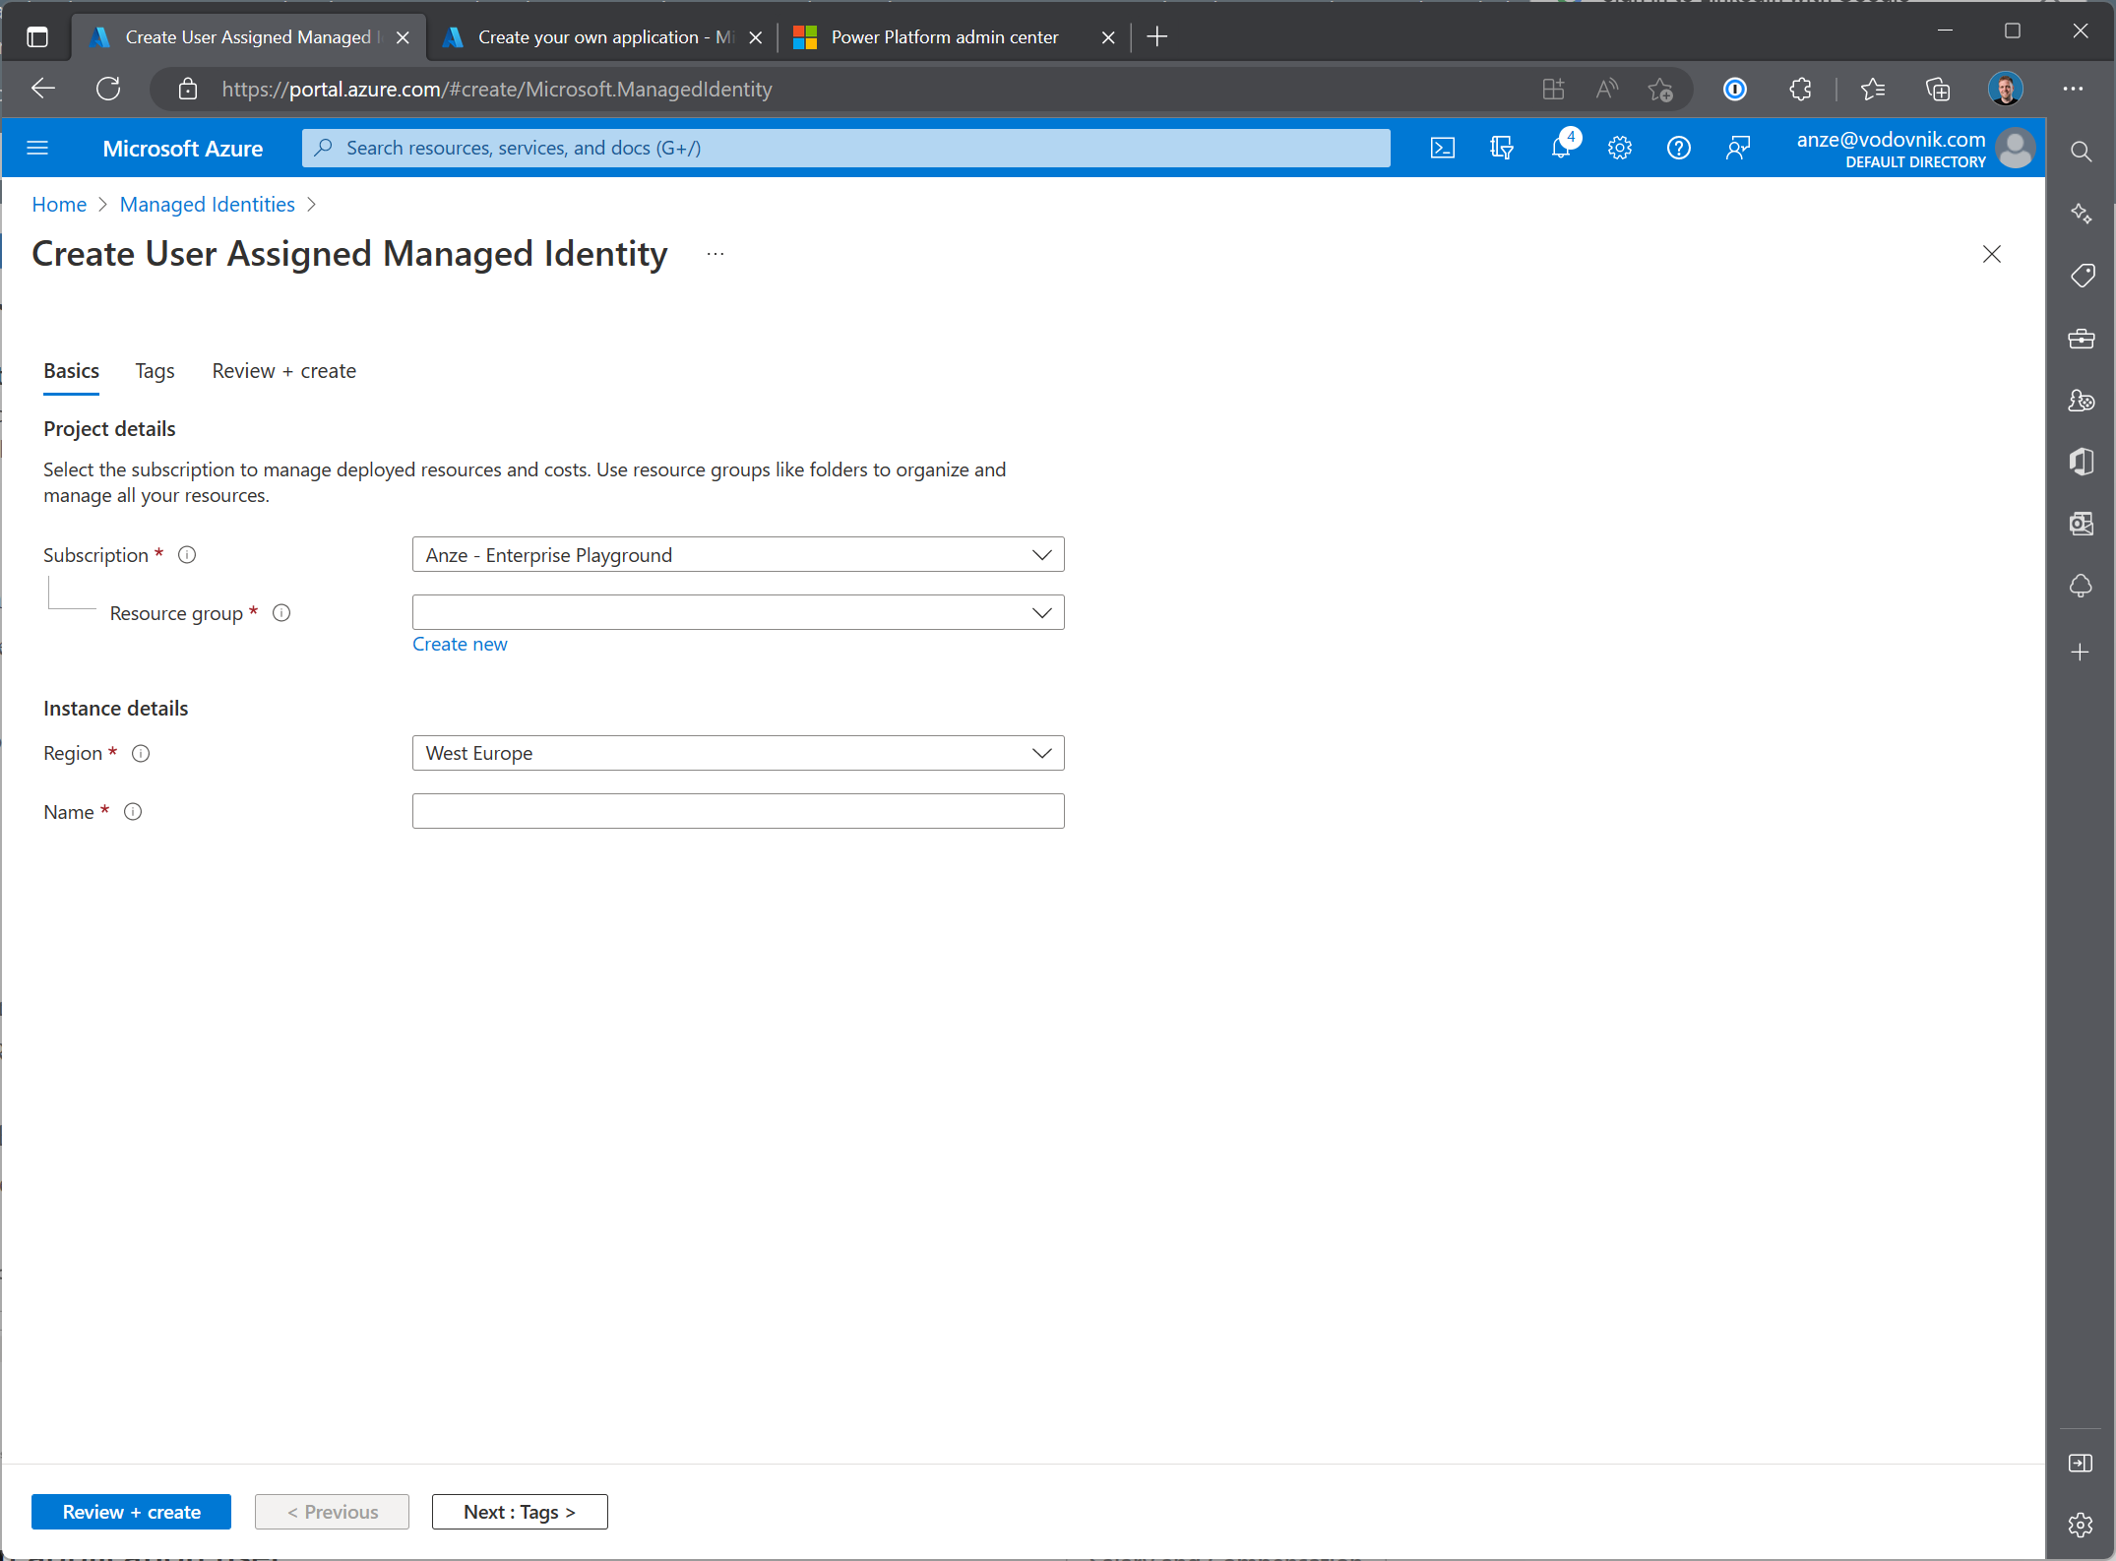Click the Review + create button

click(x=132, y=1512)
